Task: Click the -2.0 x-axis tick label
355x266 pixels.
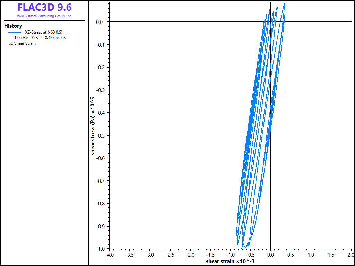Action: [190, 255]
